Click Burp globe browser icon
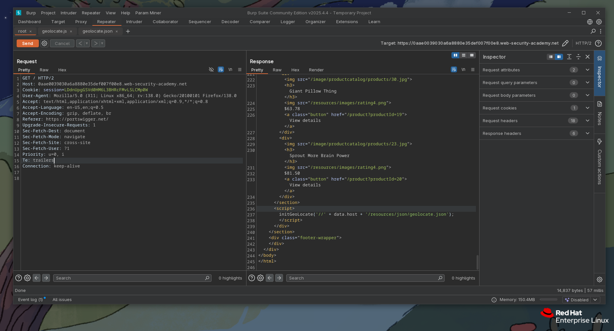The image size is (614, 331). point(590,22)
